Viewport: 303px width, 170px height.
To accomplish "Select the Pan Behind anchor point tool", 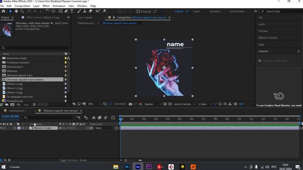I will pyautogui.click(x=53, y=11).
